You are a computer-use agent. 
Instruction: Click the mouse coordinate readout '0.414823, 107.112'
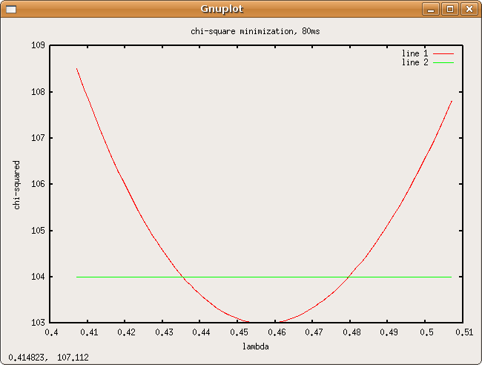click(48, 358)
